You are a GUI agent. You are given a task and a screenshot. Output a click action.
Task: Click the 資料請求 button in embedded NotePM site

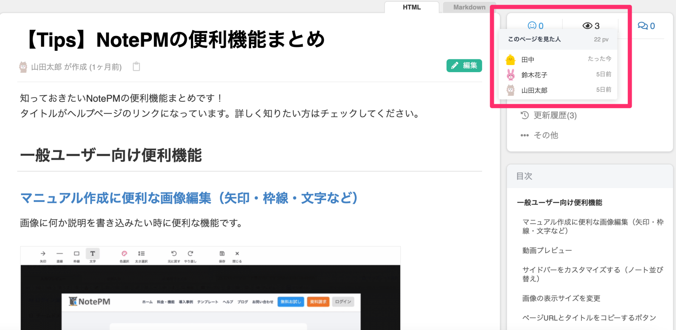318,302
